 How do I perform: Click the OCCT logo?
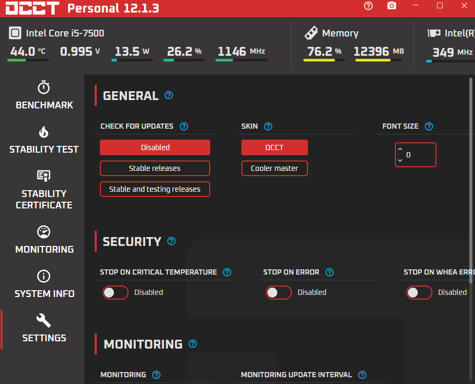pyautogui.click(x=32, y=8)
